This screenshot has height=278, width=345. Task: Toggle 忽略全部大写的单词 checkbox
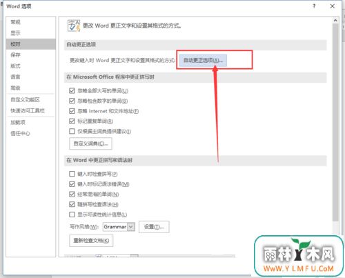[72, 90]
